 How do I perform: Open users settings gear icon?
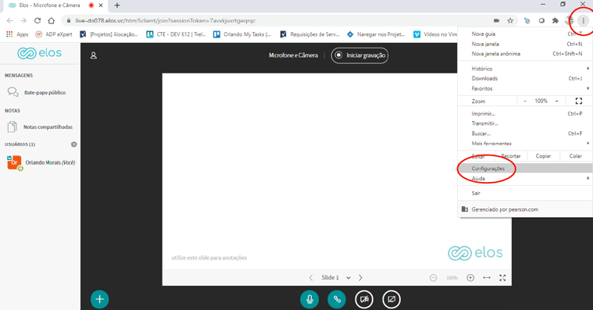pos(73,144)
